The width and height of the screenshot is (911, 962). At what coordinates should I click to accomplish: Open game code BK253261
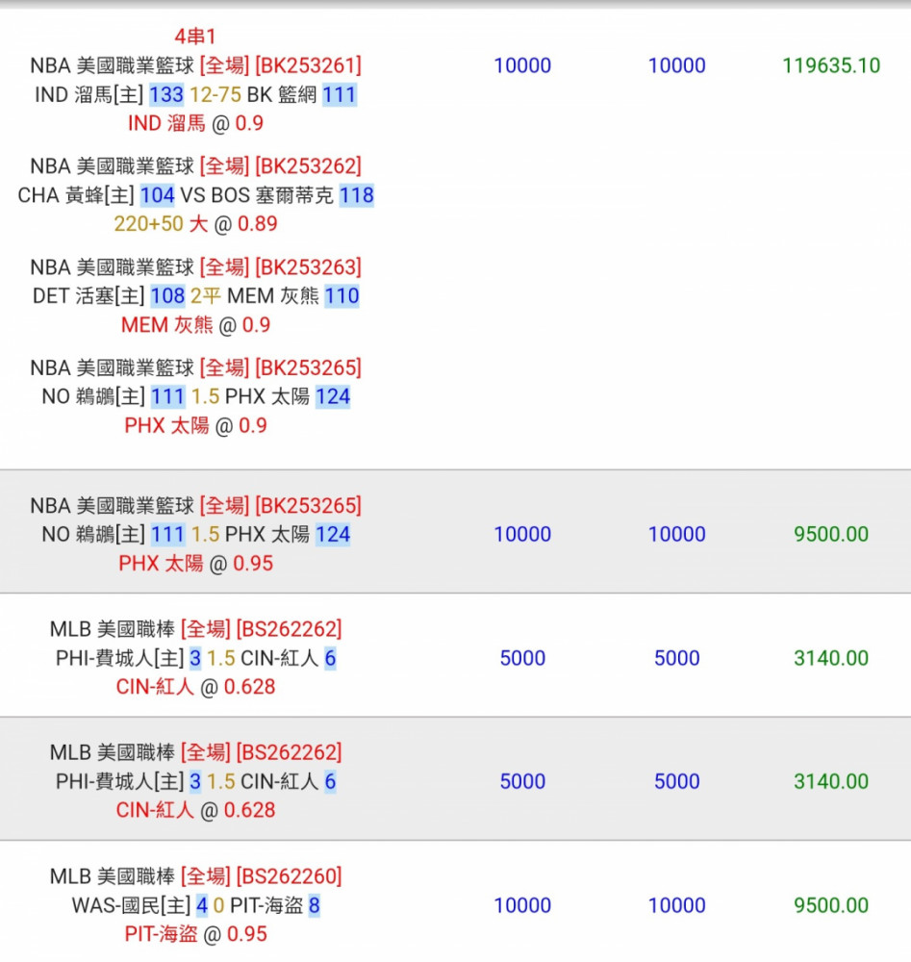point(308,65)
